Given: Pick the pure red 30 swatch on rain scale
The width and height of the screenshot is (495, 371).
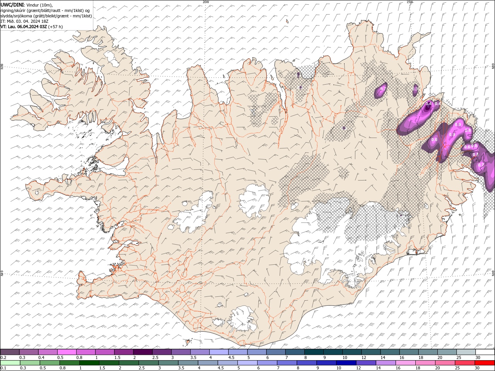Looking at the screenshot, I should click(x=485, y=363).
